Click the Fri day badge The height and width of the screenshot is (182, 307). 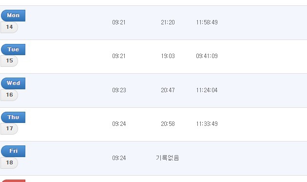click(13, 151)
